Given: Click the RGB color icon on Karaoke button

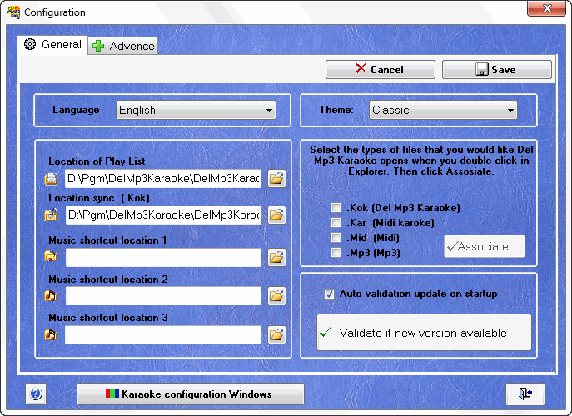Looking at the screenshot, I should pos(112,394).
